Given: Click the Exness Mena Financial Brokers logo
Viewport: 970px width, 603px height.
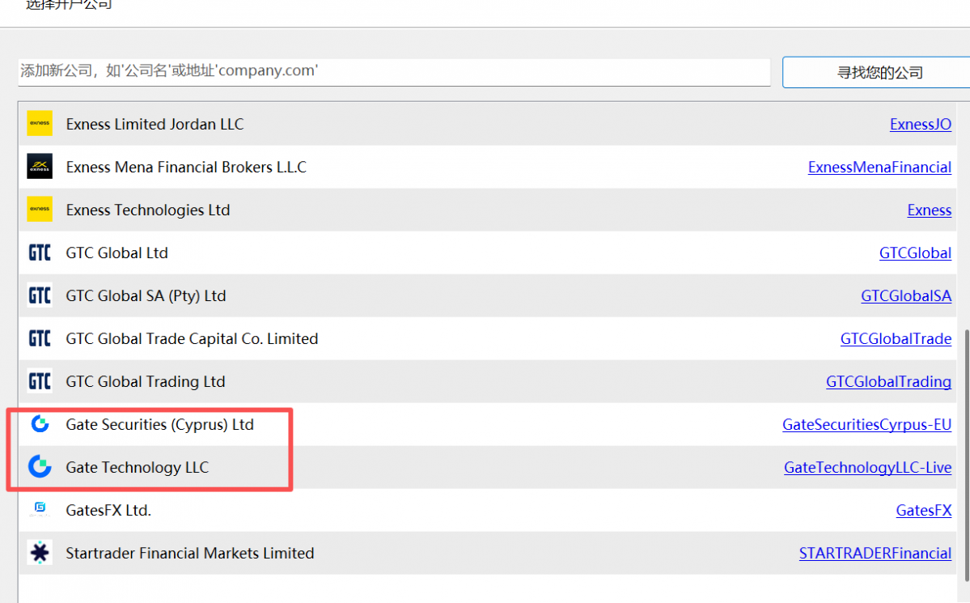Looking at the screenshot, I should click(40, 167).
